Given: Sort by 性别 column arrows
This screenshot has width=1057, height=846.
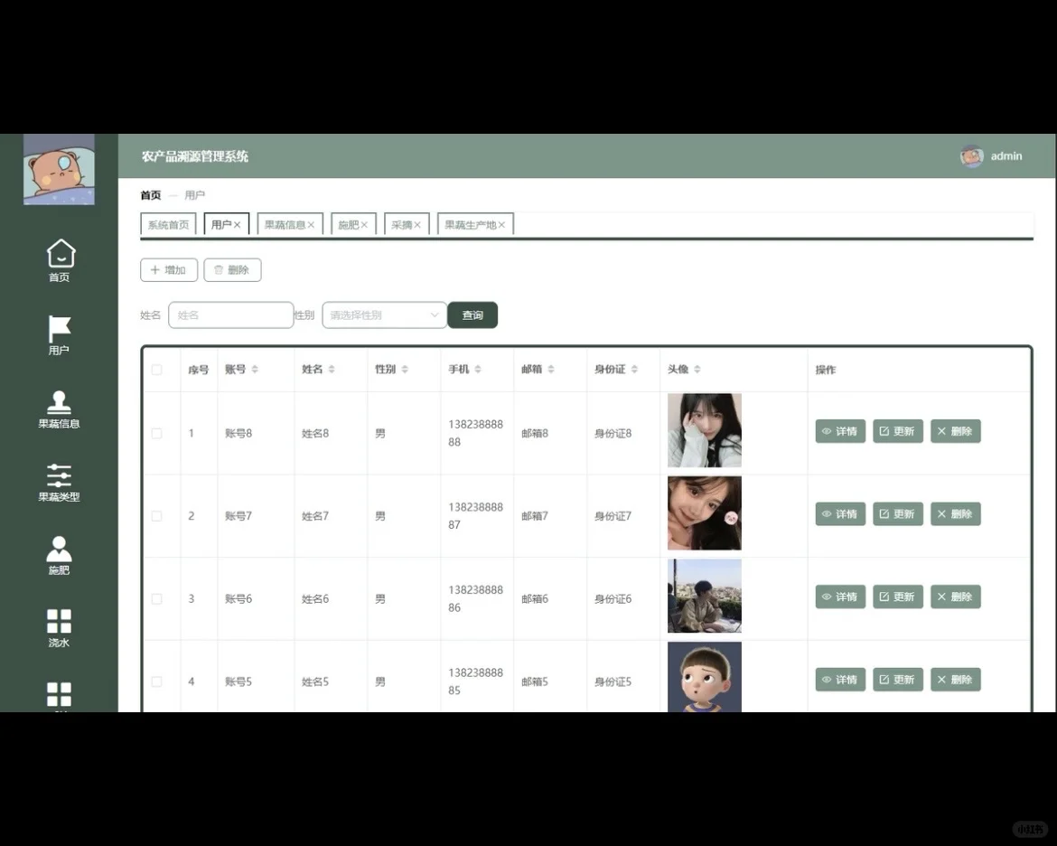Looking at the screenshot, I should [405, 369].
